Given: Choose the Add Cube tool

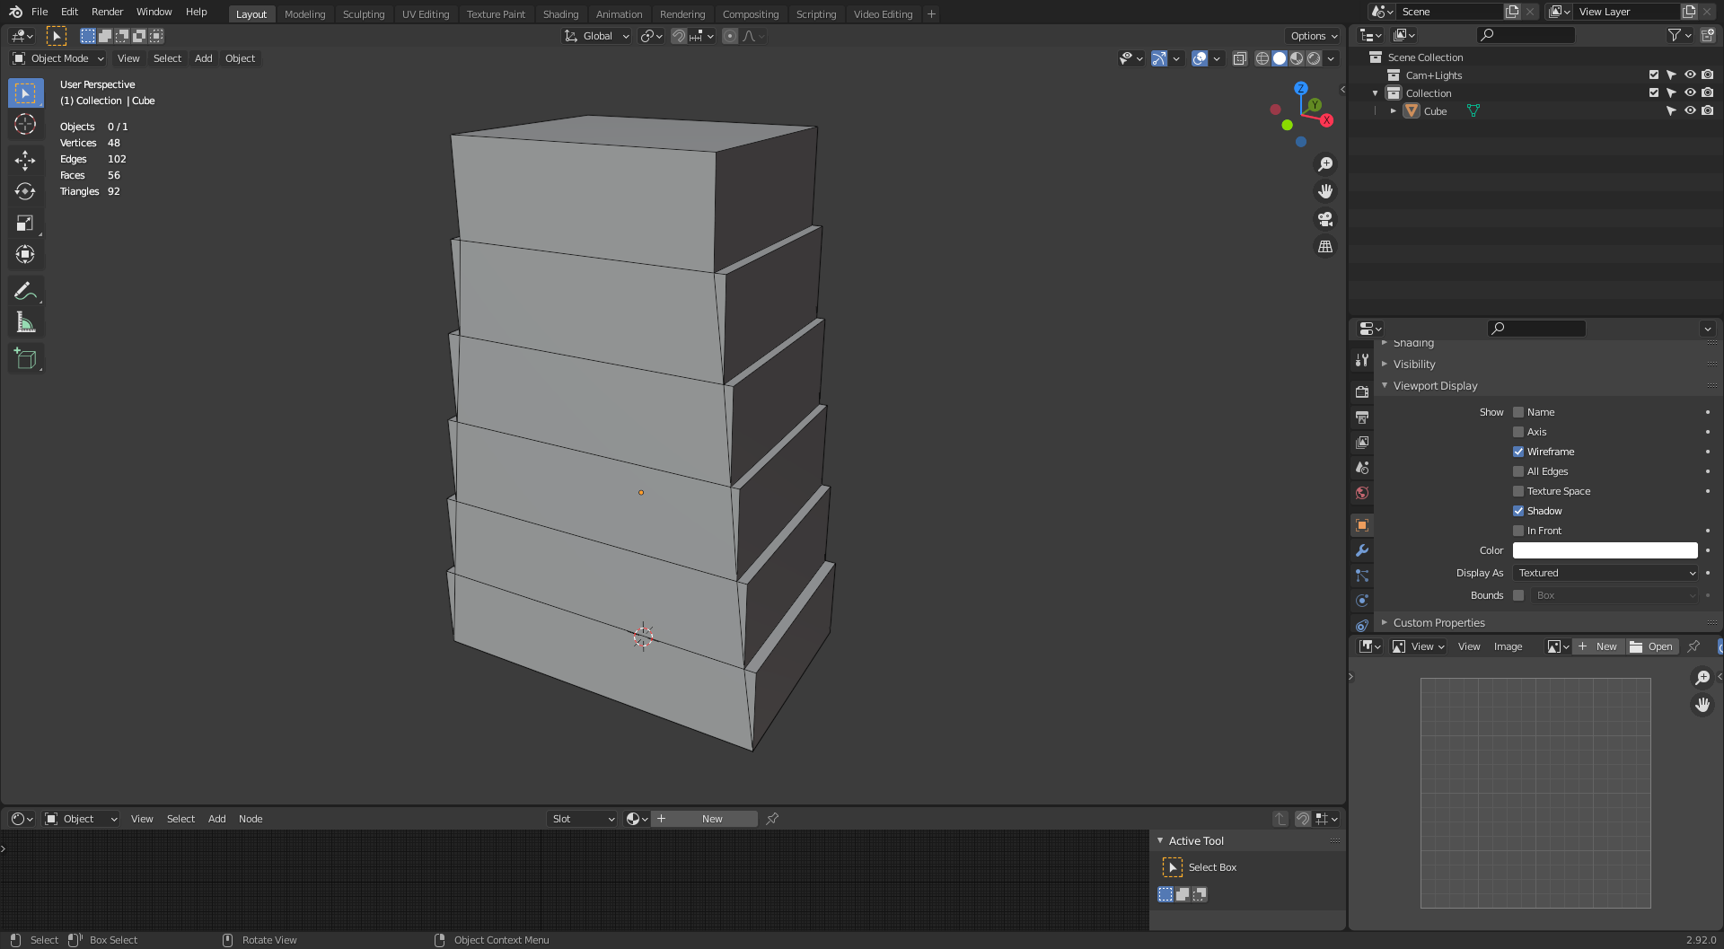Looking at the screenshot, I should click(25, 359).
